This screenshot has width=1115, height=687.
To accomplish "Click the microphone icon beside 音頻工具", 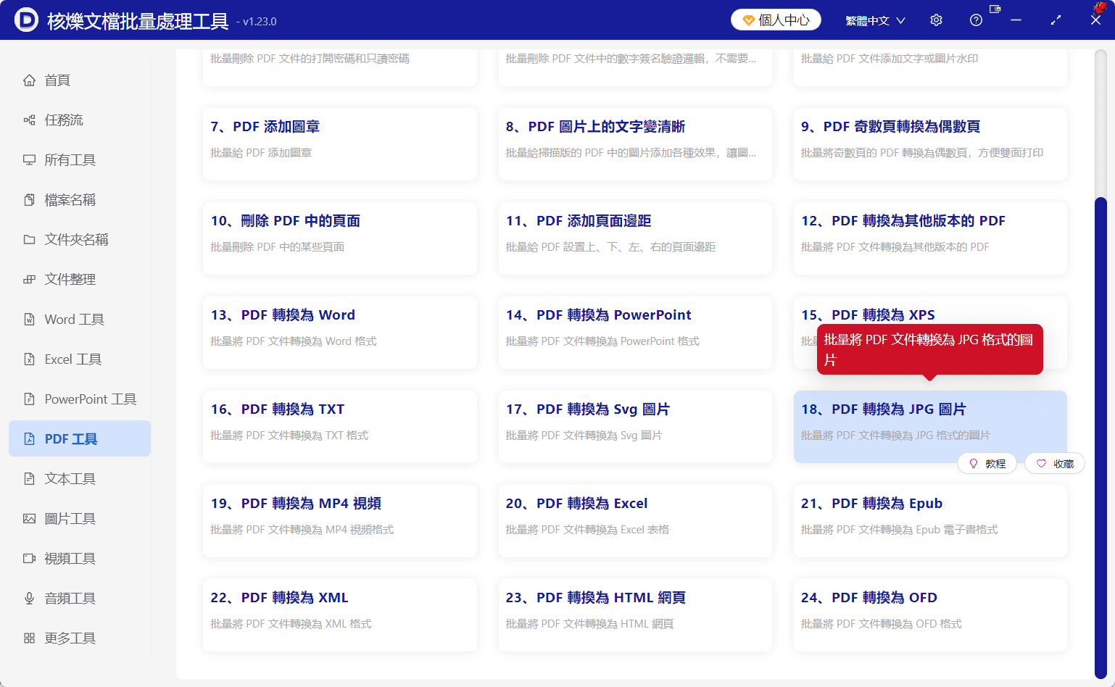I will (x=29, y=599).
